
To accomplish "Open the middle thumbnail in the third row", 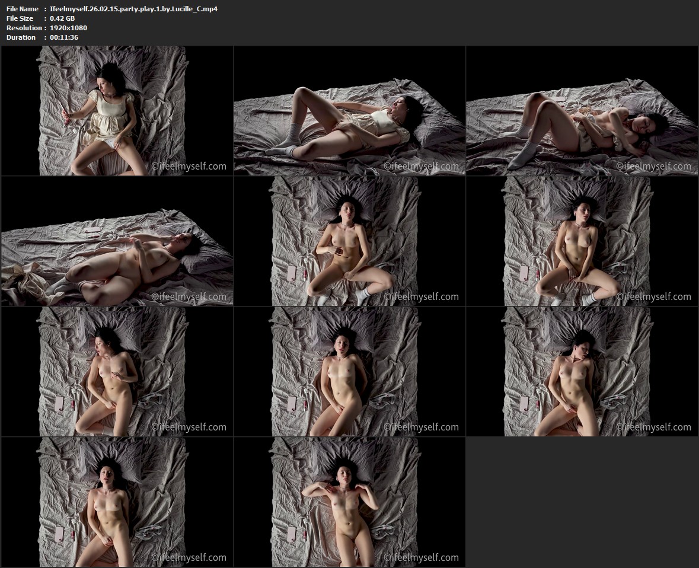I will [349, 372].
